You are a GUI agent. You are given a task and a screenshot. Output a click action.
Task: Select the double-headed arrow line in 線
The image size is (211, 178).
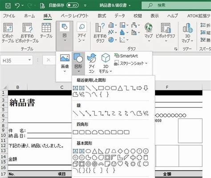[x=89, y=113]
